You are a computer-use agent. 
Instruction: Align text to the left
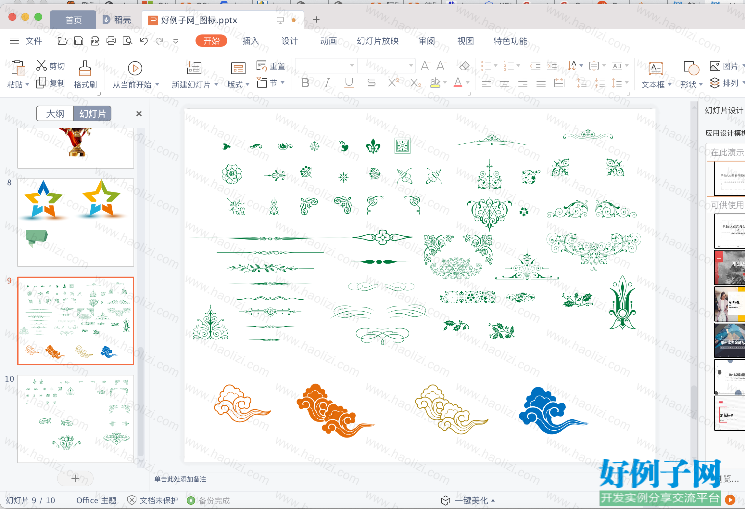(486, 83)
